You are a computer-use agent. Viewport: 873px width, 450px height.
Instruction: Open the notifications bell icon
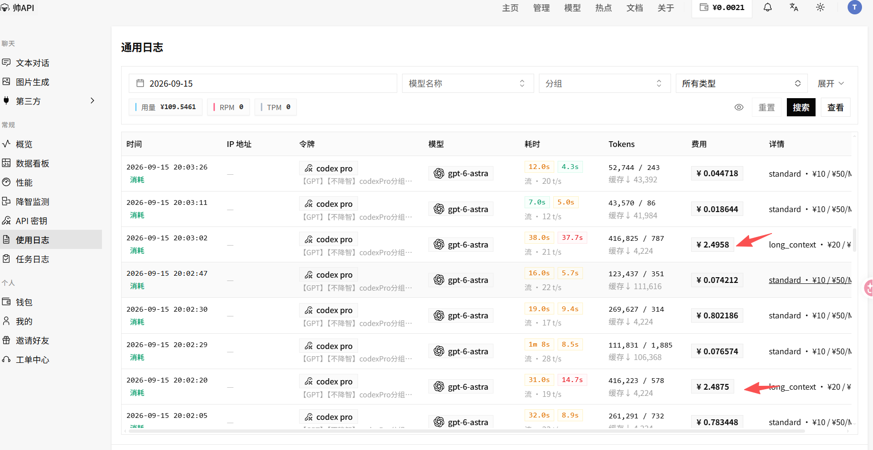pyautogui.click(x=768, y=8)
